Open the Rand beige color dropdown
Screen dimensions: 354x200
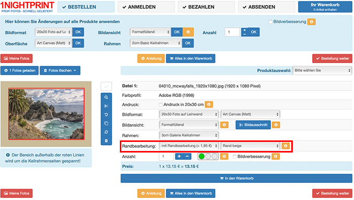tap(250, 146)
